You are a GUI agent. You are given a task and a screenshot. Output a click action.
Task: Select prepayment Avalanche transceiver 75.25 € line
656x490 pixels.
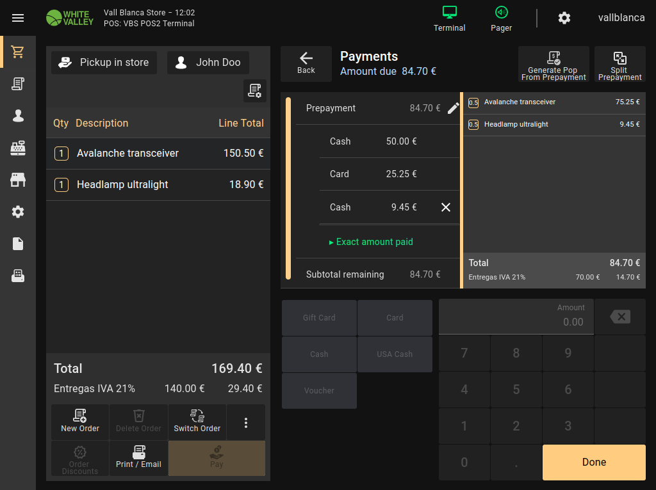(x=554, y=102)
